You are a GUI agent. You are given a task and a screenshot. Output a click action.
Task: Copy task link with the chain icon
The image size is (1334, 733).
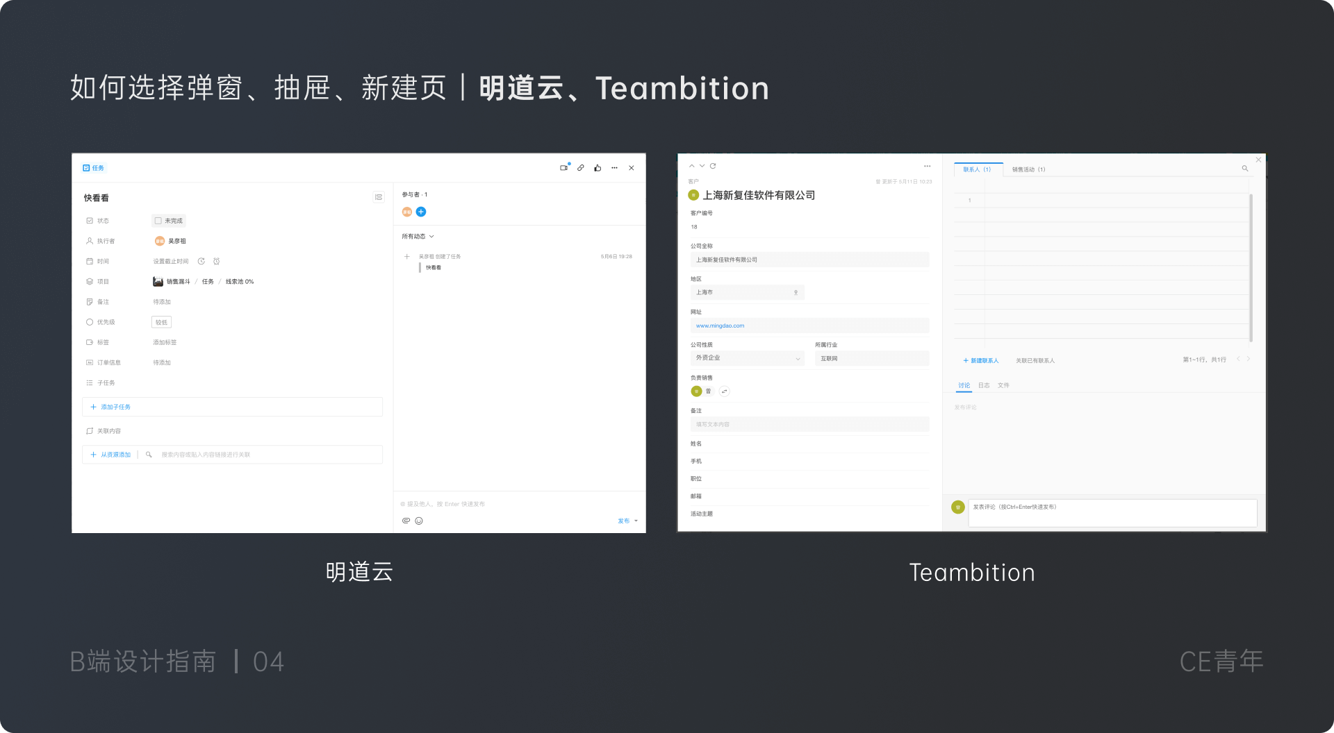(x=581, y=168)
